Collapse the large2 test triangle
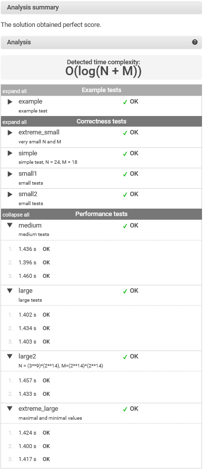This screenshot has height=471, width=205. pyautogui.click(x=10, y=356)
